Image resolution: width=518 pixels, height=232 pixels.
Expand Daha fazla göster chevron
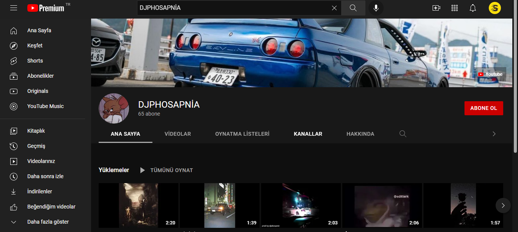click(x=14, y=222)
